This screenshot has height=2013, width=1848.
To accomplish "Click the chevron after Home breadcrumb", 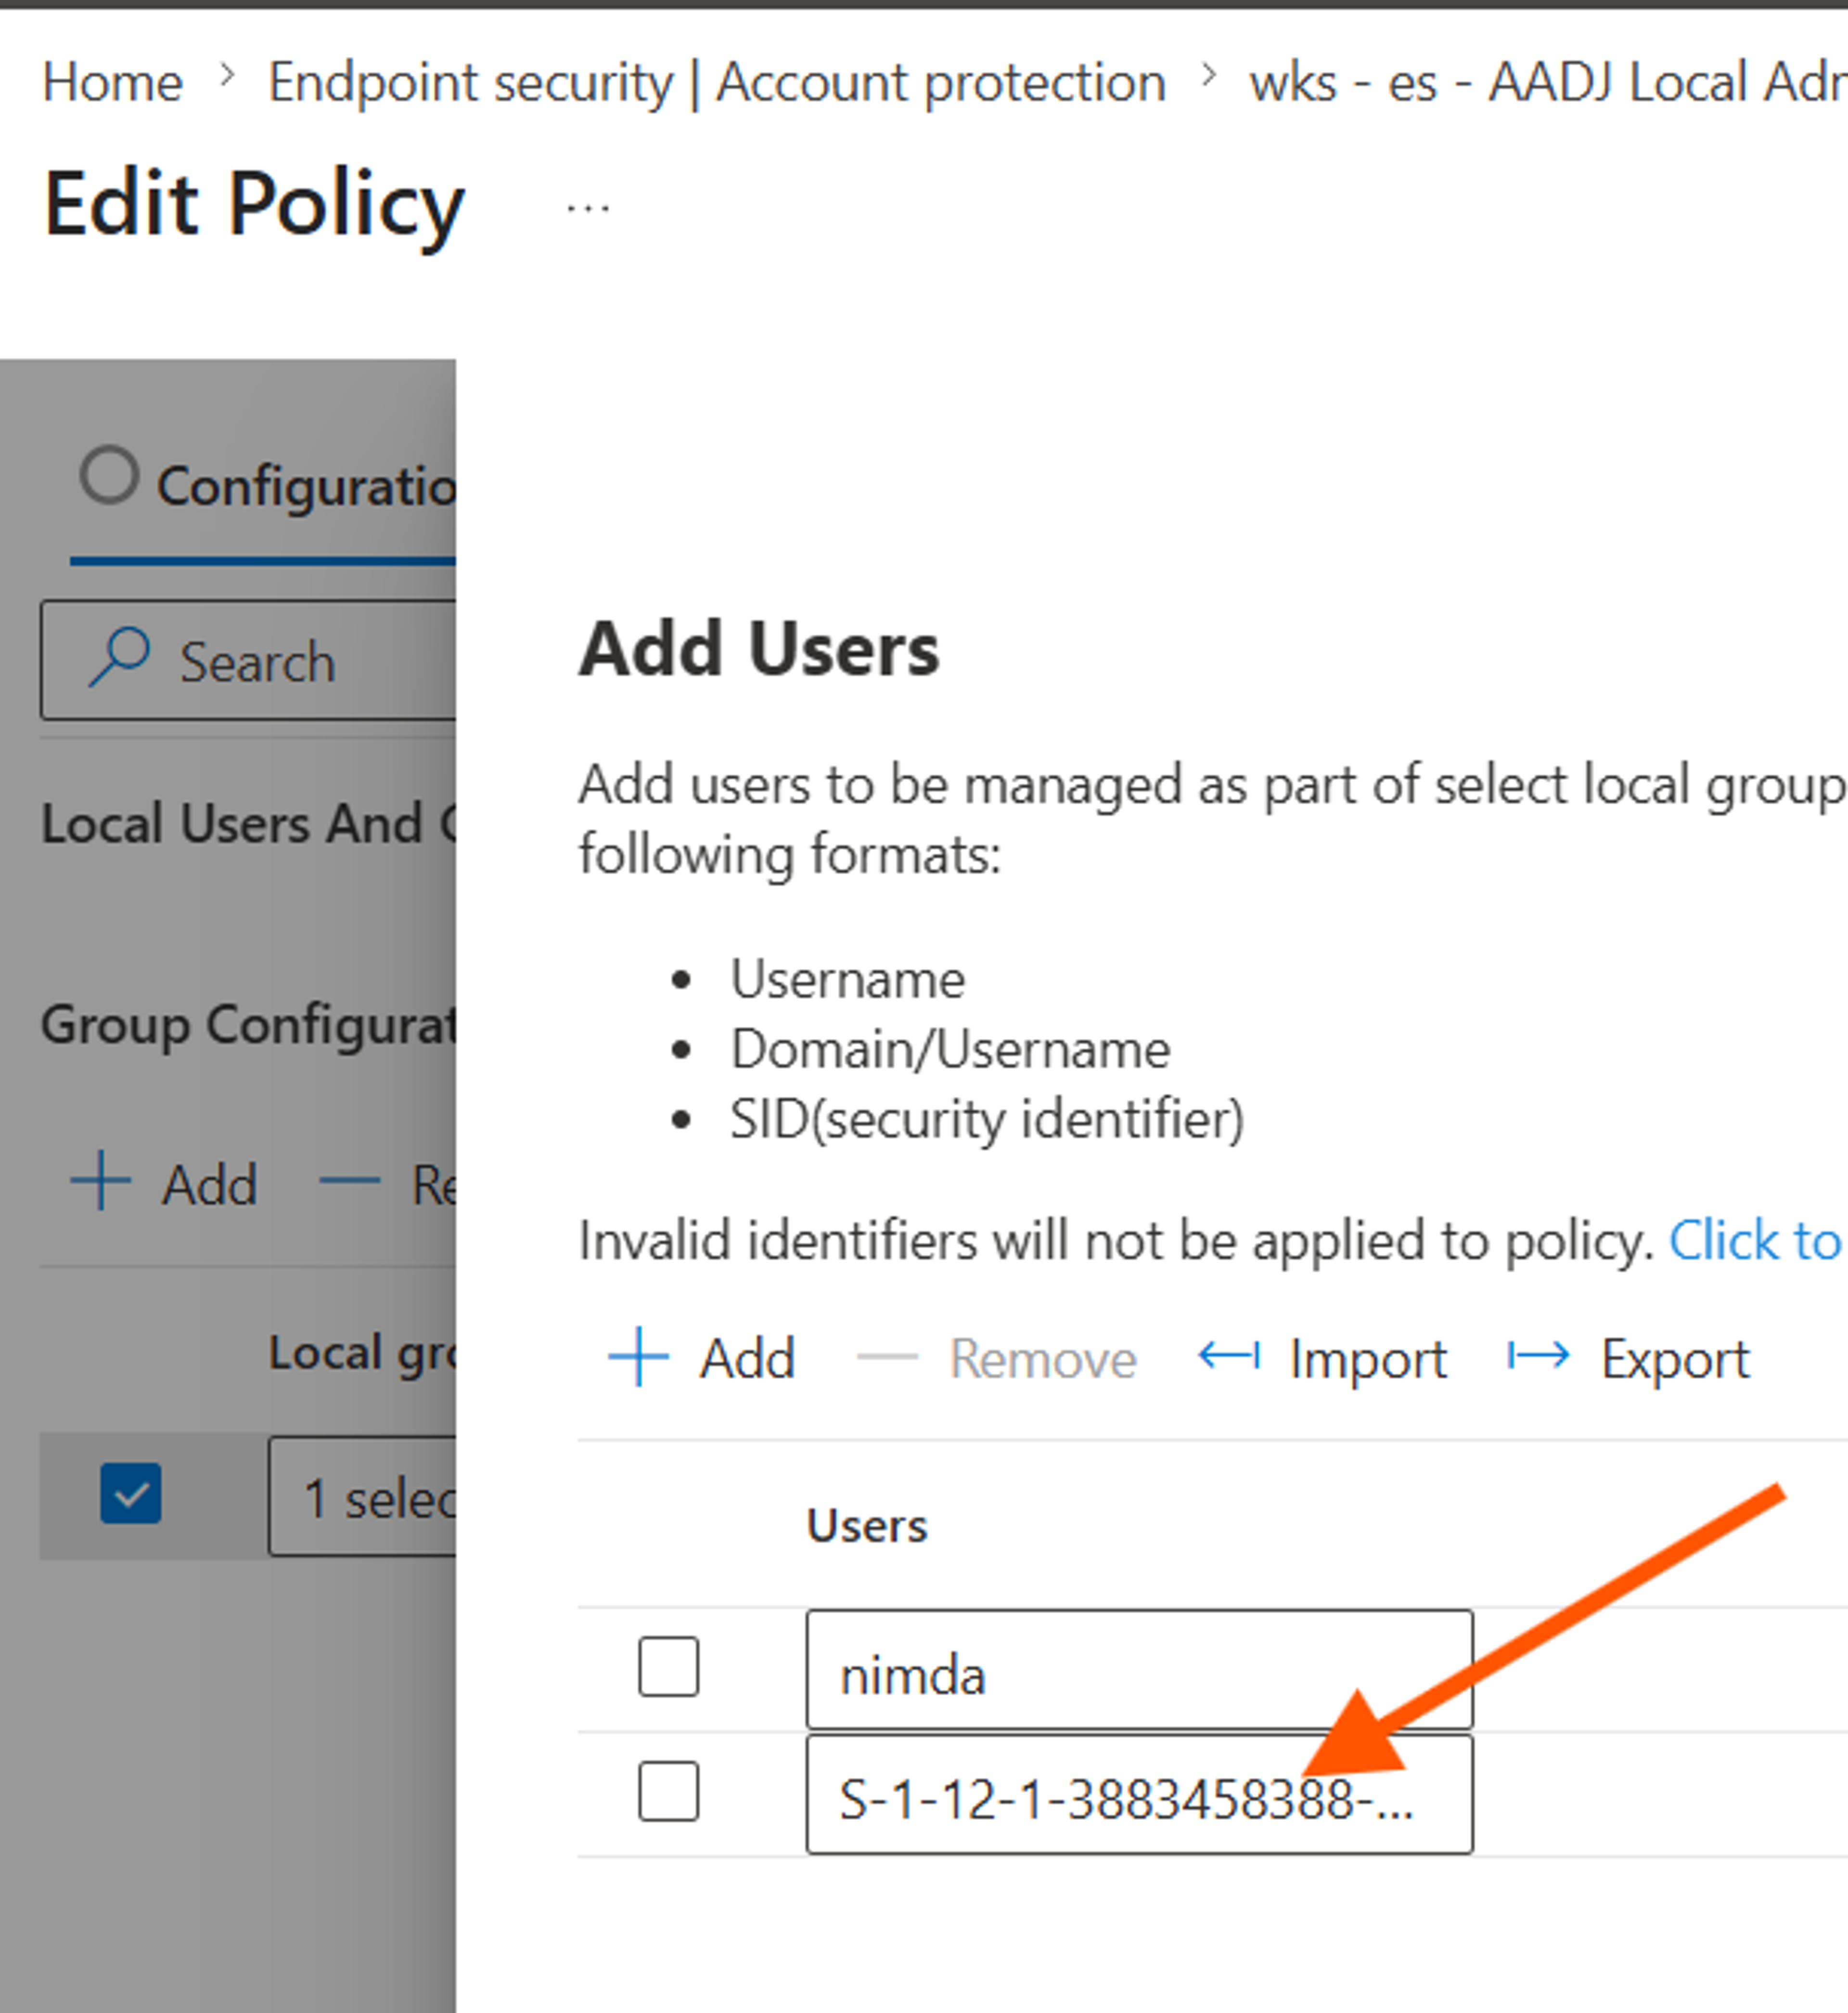I will [x=227, y=76].
